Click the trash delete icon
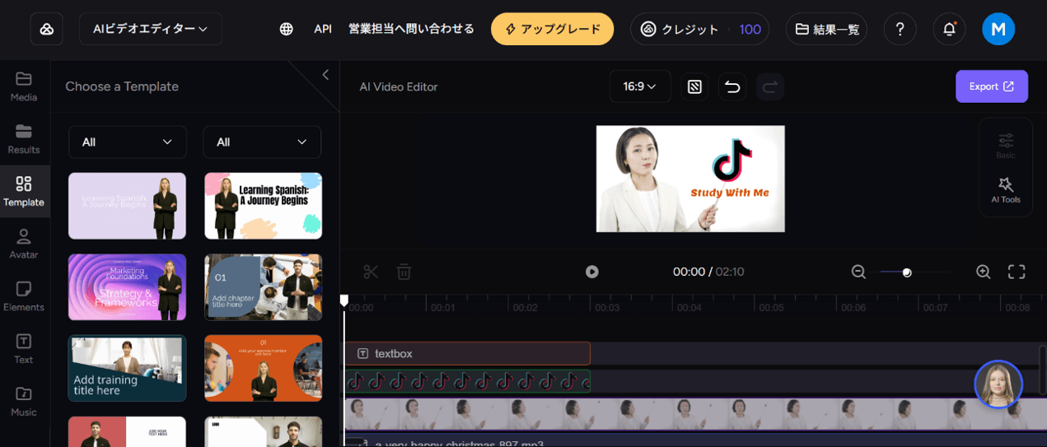The width and height of the screenshot is (1047, 447). [x=404, y=272]
